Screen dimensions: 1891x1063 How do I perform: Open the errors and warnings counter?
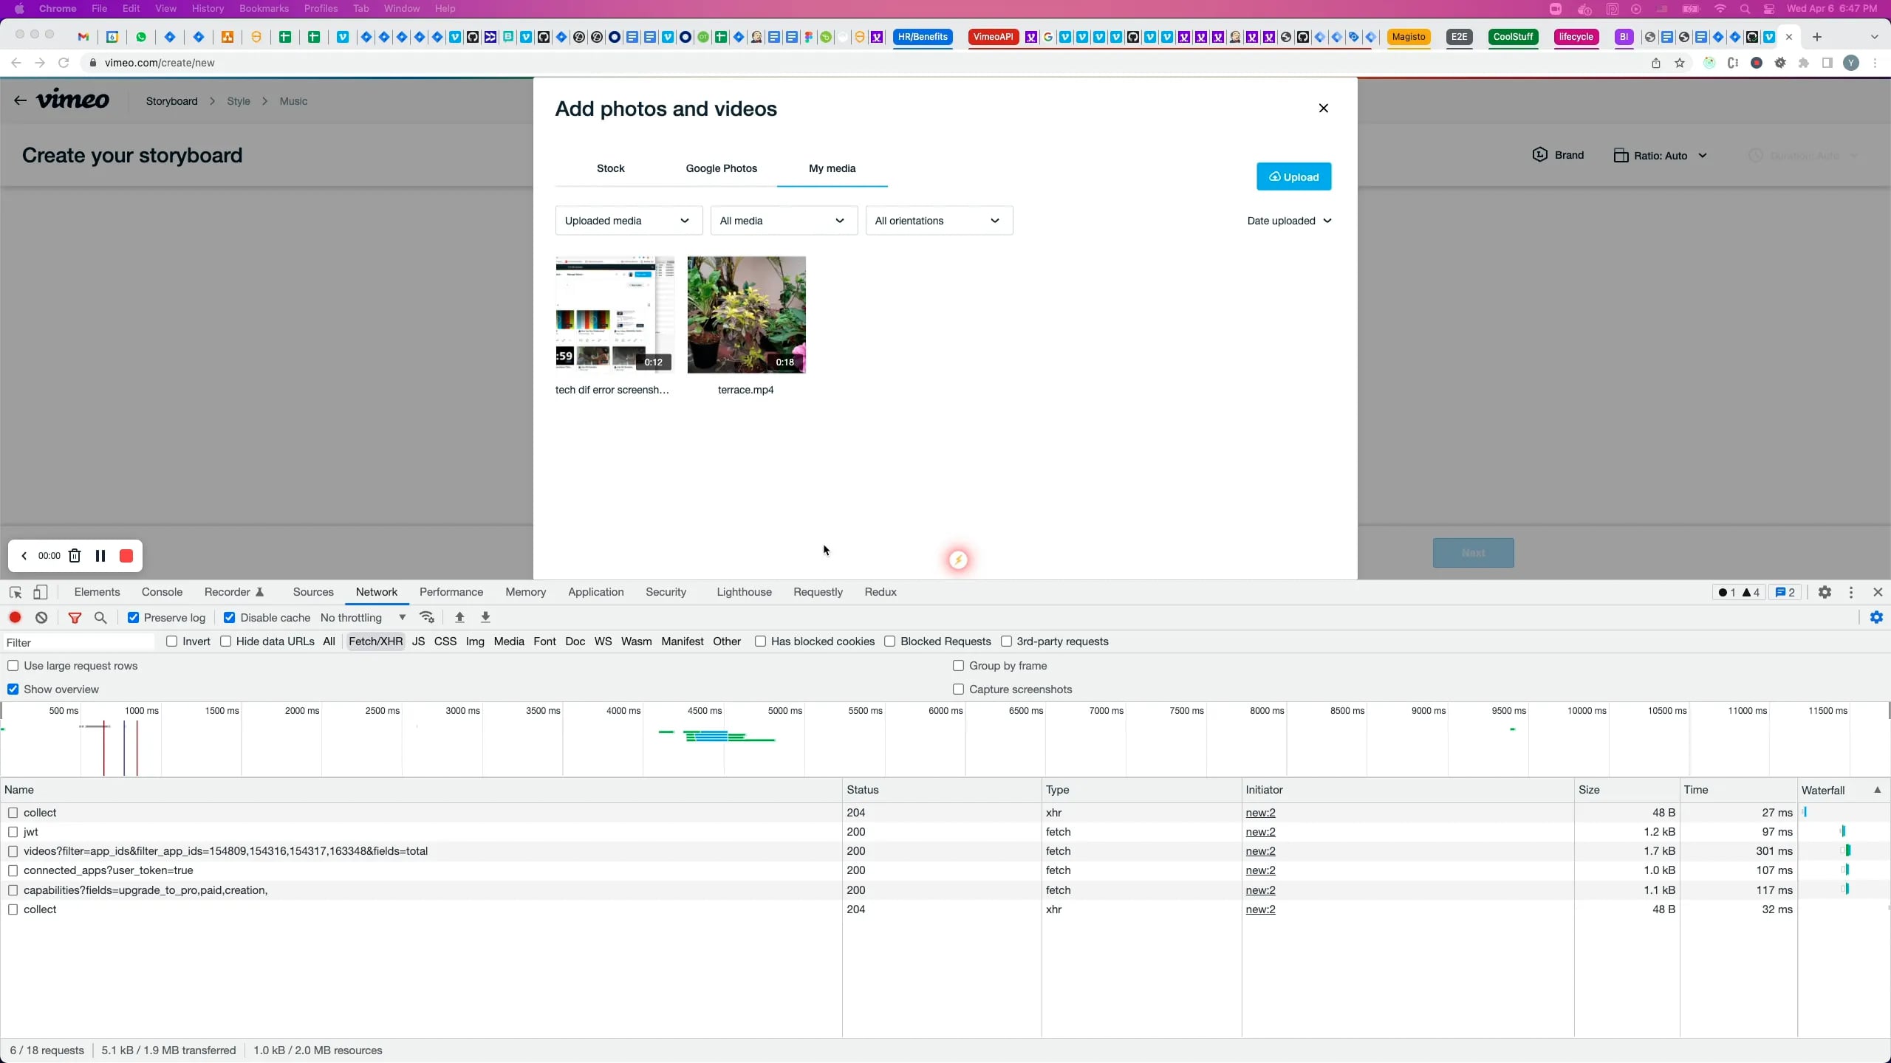point(1739,592)
